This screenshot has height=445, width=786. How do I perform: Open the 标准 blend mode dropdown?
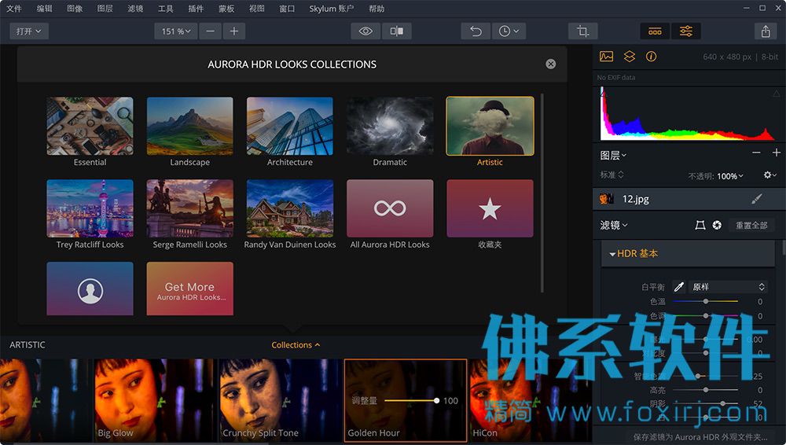[612, 175]
